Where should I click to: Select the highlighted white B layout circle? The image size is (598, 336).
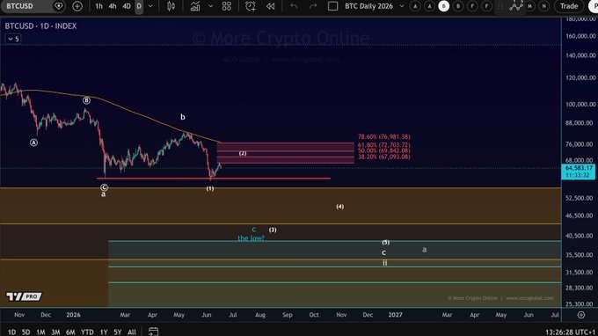coord(443,6)
